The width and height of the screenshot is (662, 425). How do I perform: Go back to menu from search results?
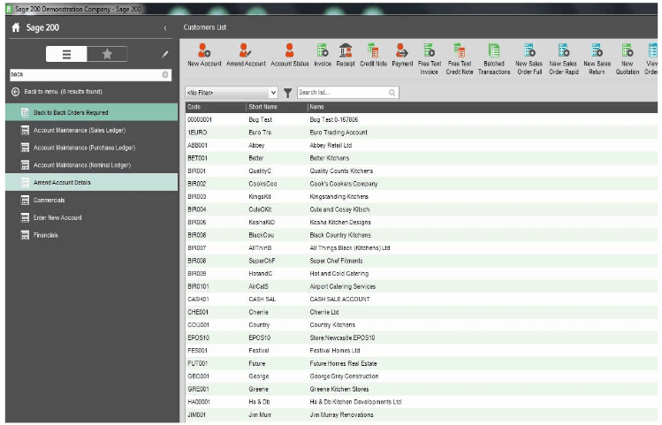(16, 92)
